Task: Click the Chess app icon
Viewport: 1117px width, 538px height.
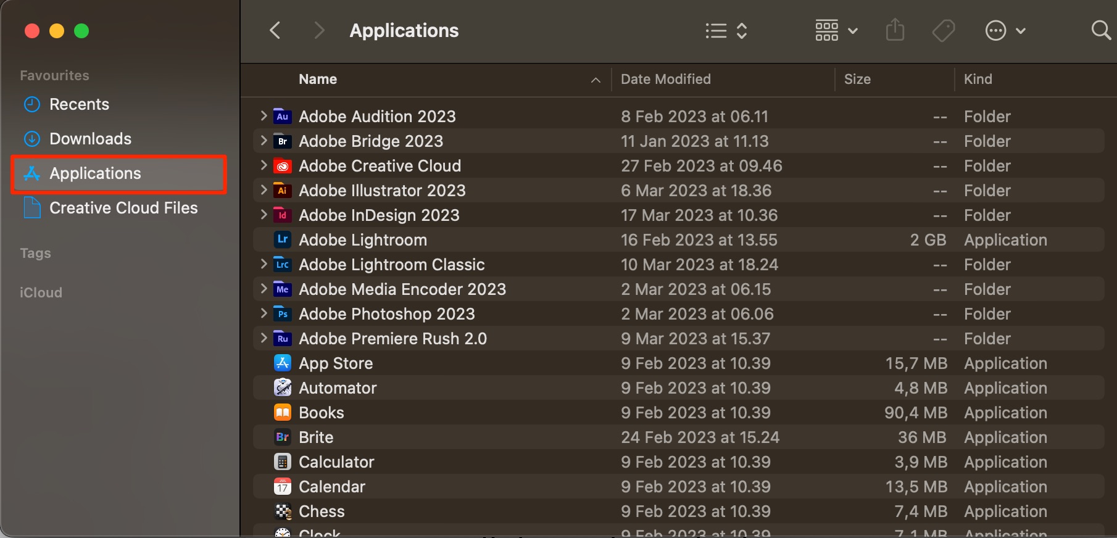Action: point(282,511)
